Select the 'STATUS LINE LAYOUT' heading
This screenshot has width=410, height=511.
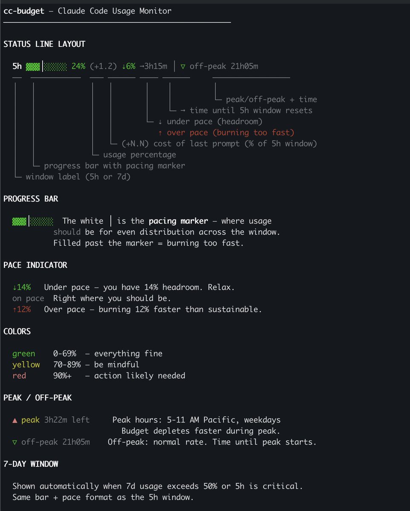coord(44,44)
